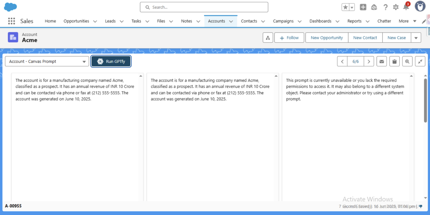Click the Help question mark icon
Image resolution: width=430 pixels, height=215 pixels.
pyautogui.click(x=385, y=7)
